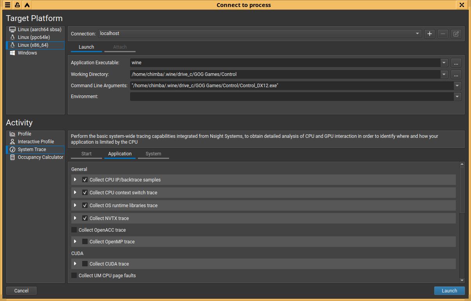Select Linux (aarch64 sbsa) platform
Screen dimensions: 471x301
pos(39,30)
